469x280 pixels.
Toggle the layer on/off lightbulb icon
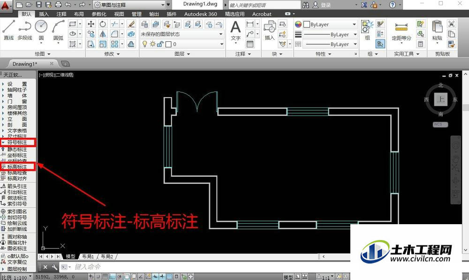tap(145, 44)
